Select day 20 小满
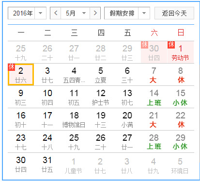 [127, 119]
